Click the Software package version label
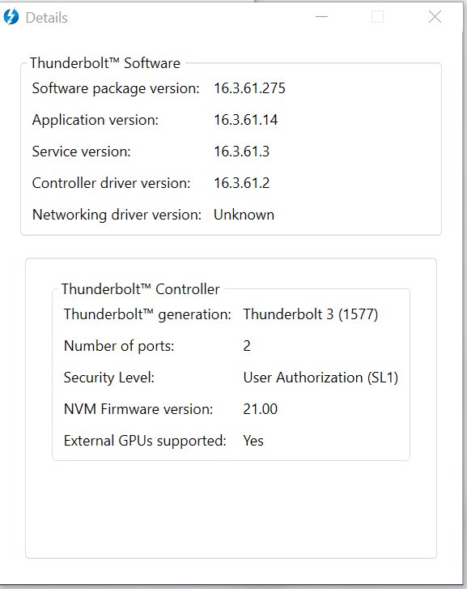The image size is (467, 589). [116, 88]
